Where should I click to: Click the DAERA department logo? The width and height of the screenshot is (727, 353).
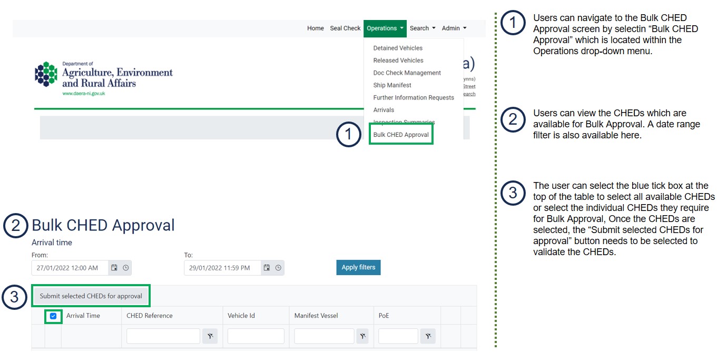(104, 78)
